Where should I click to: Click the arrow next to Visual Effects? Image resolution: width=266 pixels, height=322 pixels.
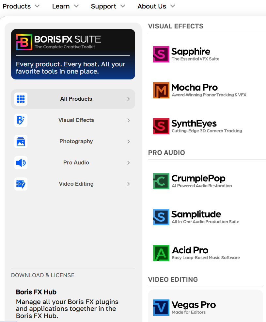pyautogui.click(x=128, y=120)
